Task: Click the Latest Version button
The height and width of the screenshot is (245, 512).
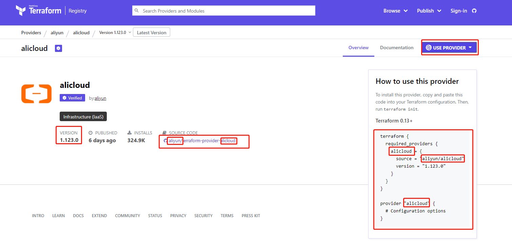Action: tap(152, 33)
